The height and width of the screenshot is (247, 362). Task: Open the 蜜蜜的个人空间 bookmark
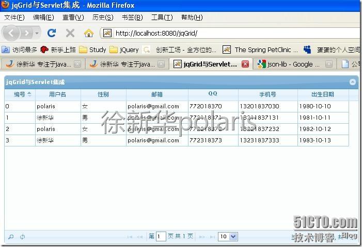[332, 50]
